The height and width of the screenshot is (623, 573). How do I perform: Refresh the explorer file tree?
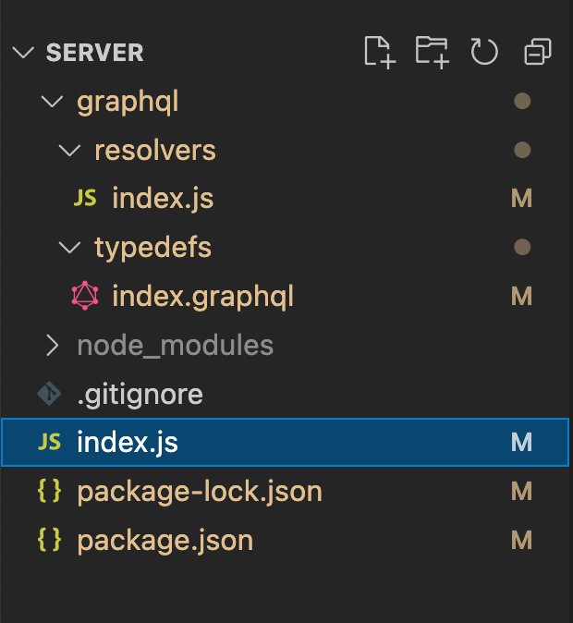(x=484, y=52)
